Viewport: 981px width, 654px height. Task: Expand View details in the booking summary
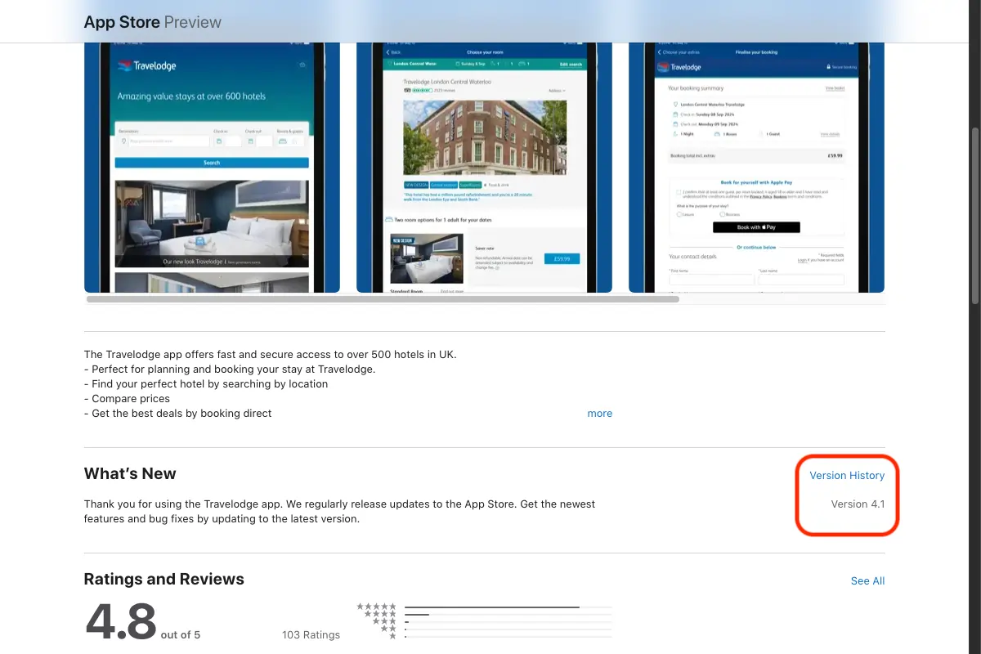point(830,134)
